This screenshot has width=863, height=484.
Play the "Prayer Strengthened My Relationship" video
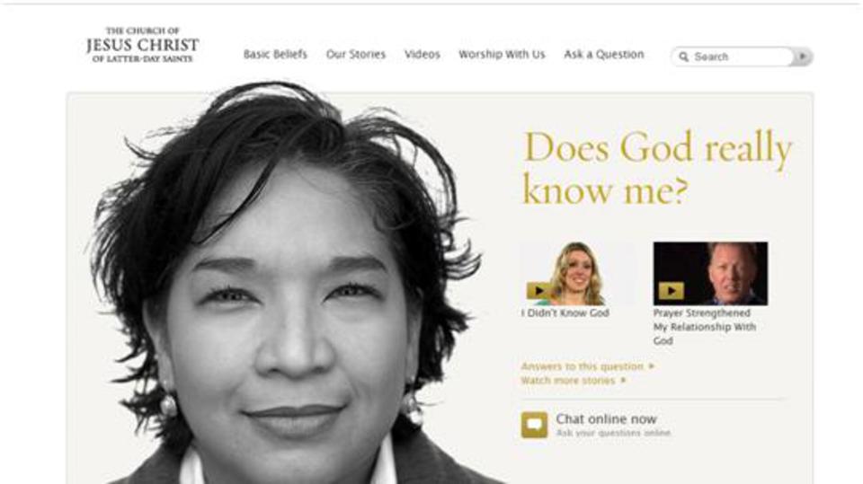pos(671,290)
